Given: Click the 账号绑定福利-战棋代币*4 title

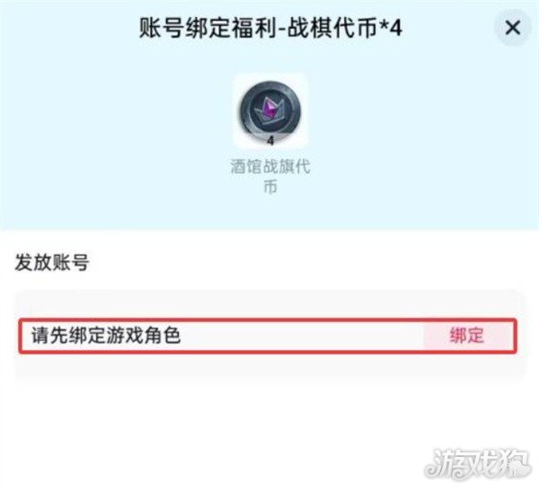Looking at the screenshot, I should tap(270, 28).
